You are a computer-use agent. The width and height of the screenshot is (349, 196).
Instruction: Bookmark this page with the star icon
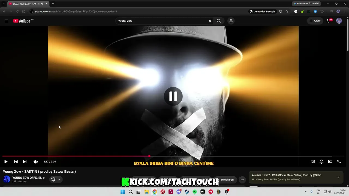coord(287,11)
